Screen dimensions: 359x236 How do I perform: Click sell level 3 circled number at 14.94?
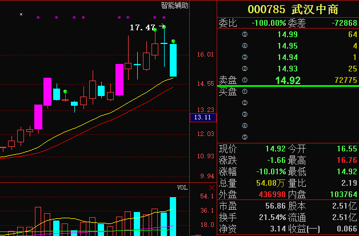245,57
